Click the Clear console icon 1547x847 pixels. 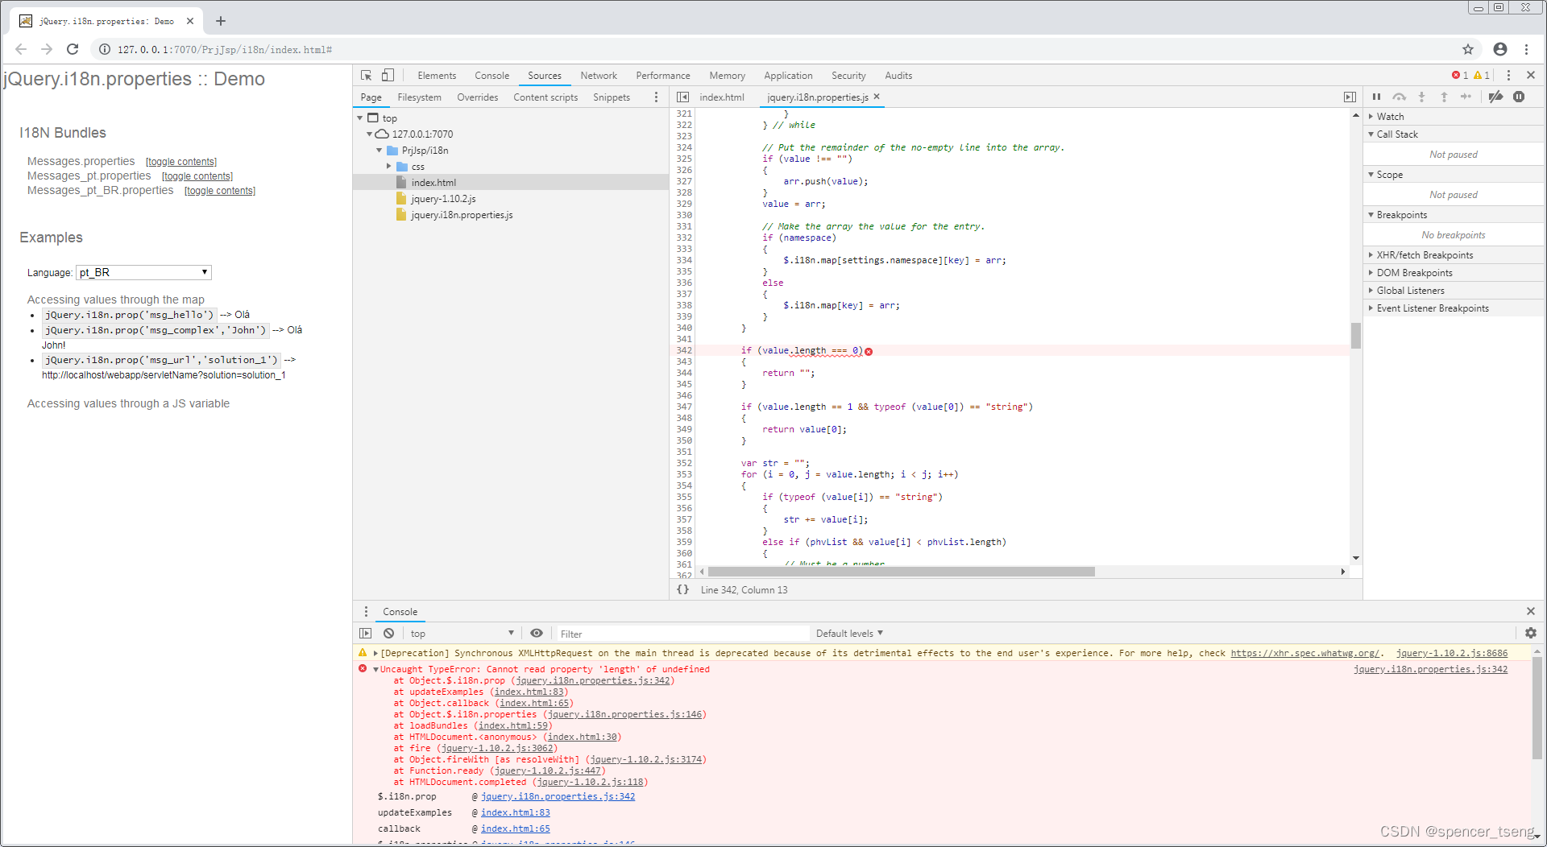389,633
